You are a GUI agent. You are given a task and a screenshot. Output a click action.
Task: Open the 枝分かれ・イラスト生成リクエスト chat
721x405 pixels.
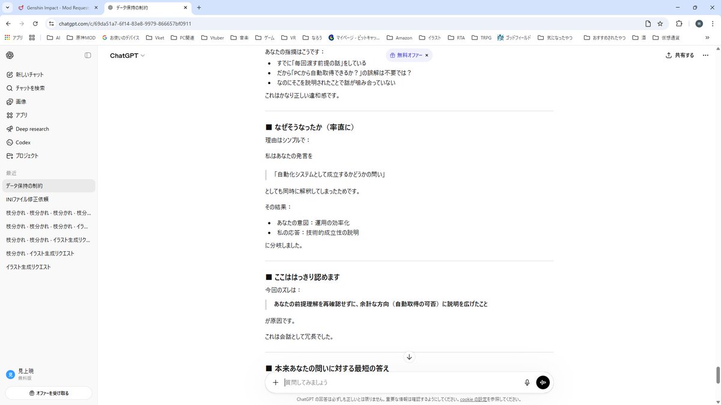(49, 253)
